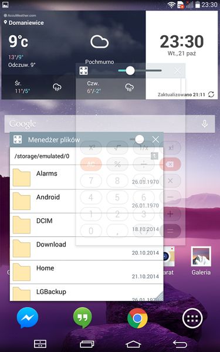Tap the Google voice search microphone
Viewport: 220px width, 352px height.
[x=205, y=124]
